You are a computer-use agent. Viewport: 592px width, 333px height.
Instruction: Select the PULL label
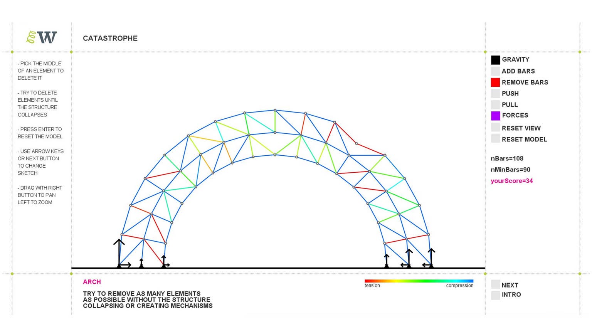(x=510, y=104)
